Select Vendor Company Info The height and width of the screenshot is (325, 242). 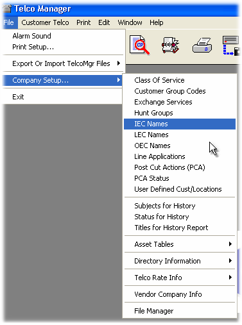tap(180, 294)
